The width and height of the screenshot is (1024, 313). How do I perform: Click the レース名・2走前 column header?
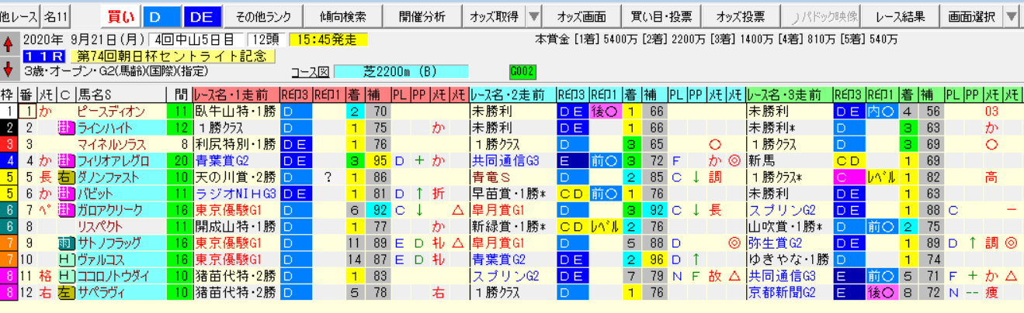512,95
